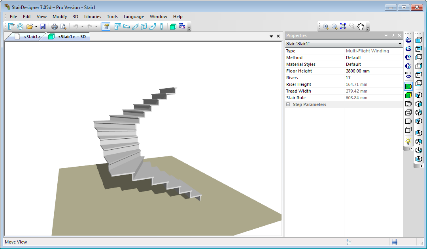Click the Zoom Out magnifier icon
The image size is (427, 249).
coord(334,26)
